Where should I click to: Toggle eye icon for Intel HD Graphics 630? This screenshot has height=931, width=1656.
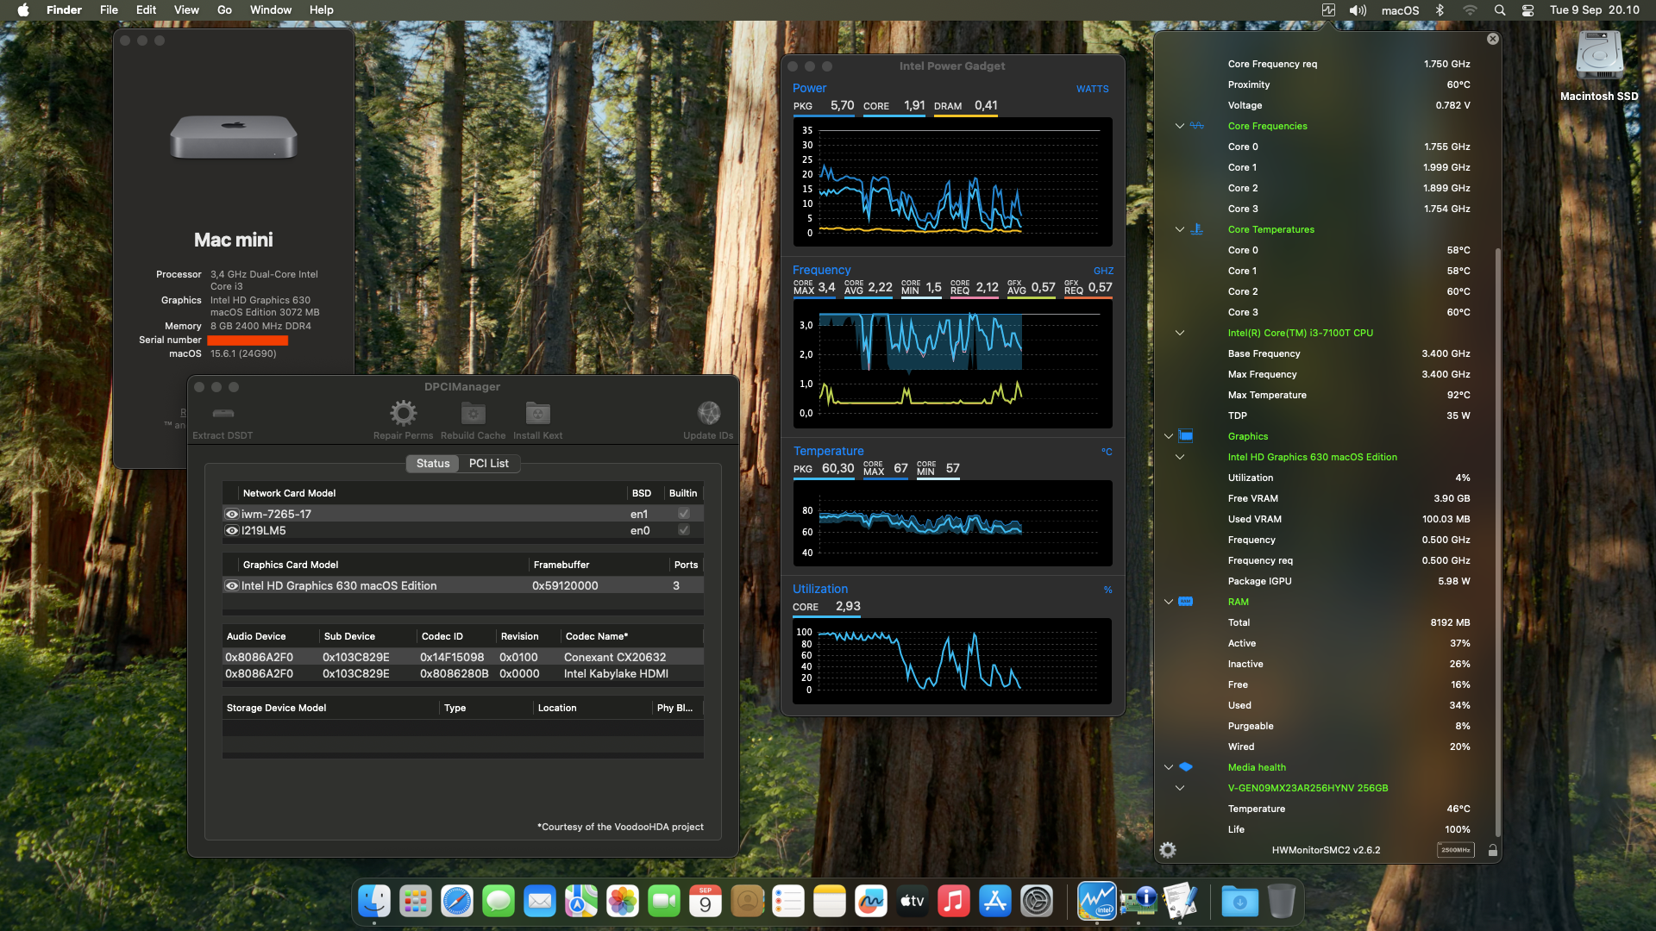click(232, 586)
